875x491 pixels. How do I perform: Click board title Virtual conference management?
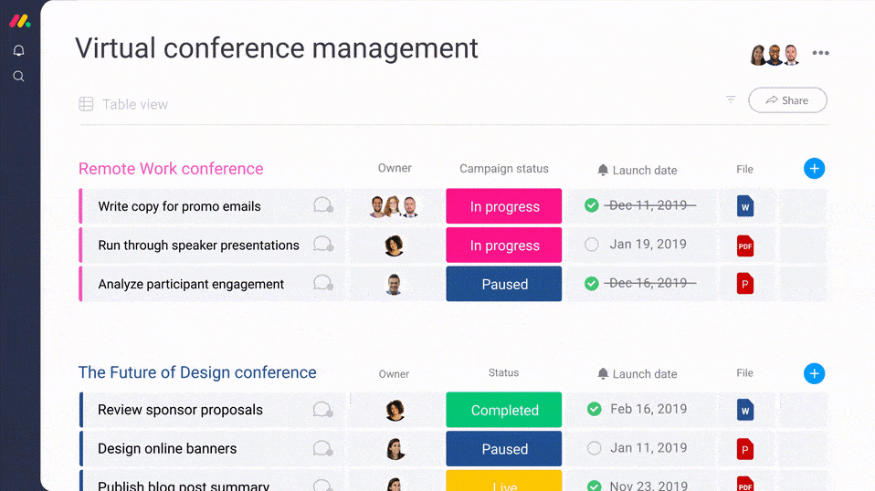(x=276, y=48)
